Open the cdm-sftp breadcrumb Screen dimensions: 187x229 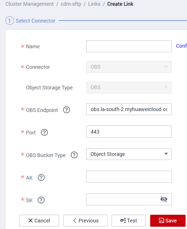(71, 4)
